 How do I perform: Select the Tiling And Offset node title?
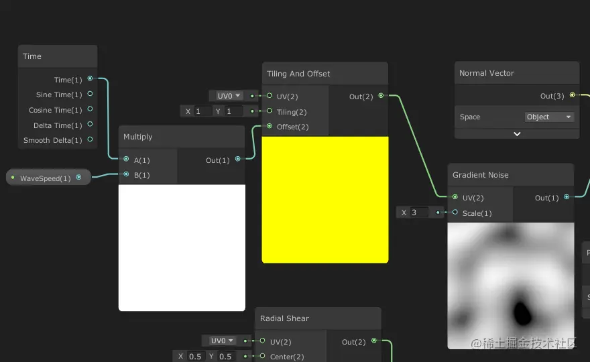click(298, 74)
